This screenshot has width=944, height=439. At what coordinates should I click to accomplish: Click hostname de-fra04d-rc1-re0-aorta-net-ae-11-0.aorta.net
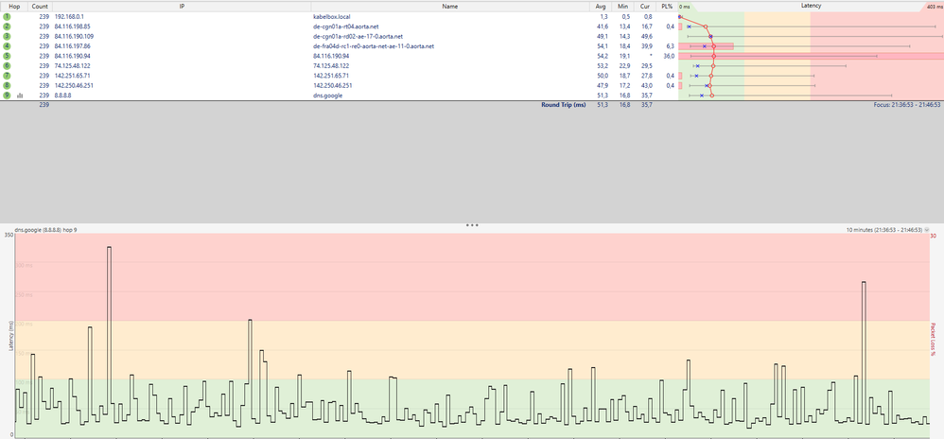[x=374, y=45]
